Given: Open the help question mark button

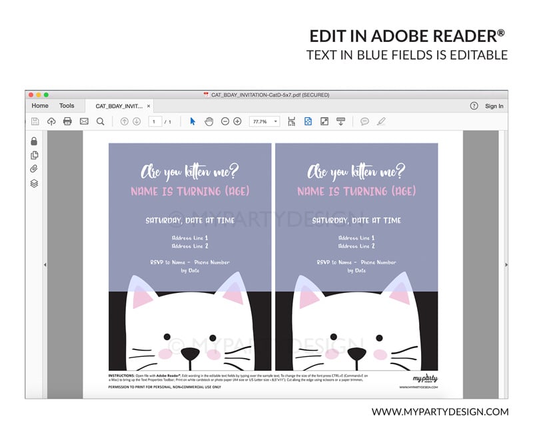Looking at the screenshot, I should 474,106.
